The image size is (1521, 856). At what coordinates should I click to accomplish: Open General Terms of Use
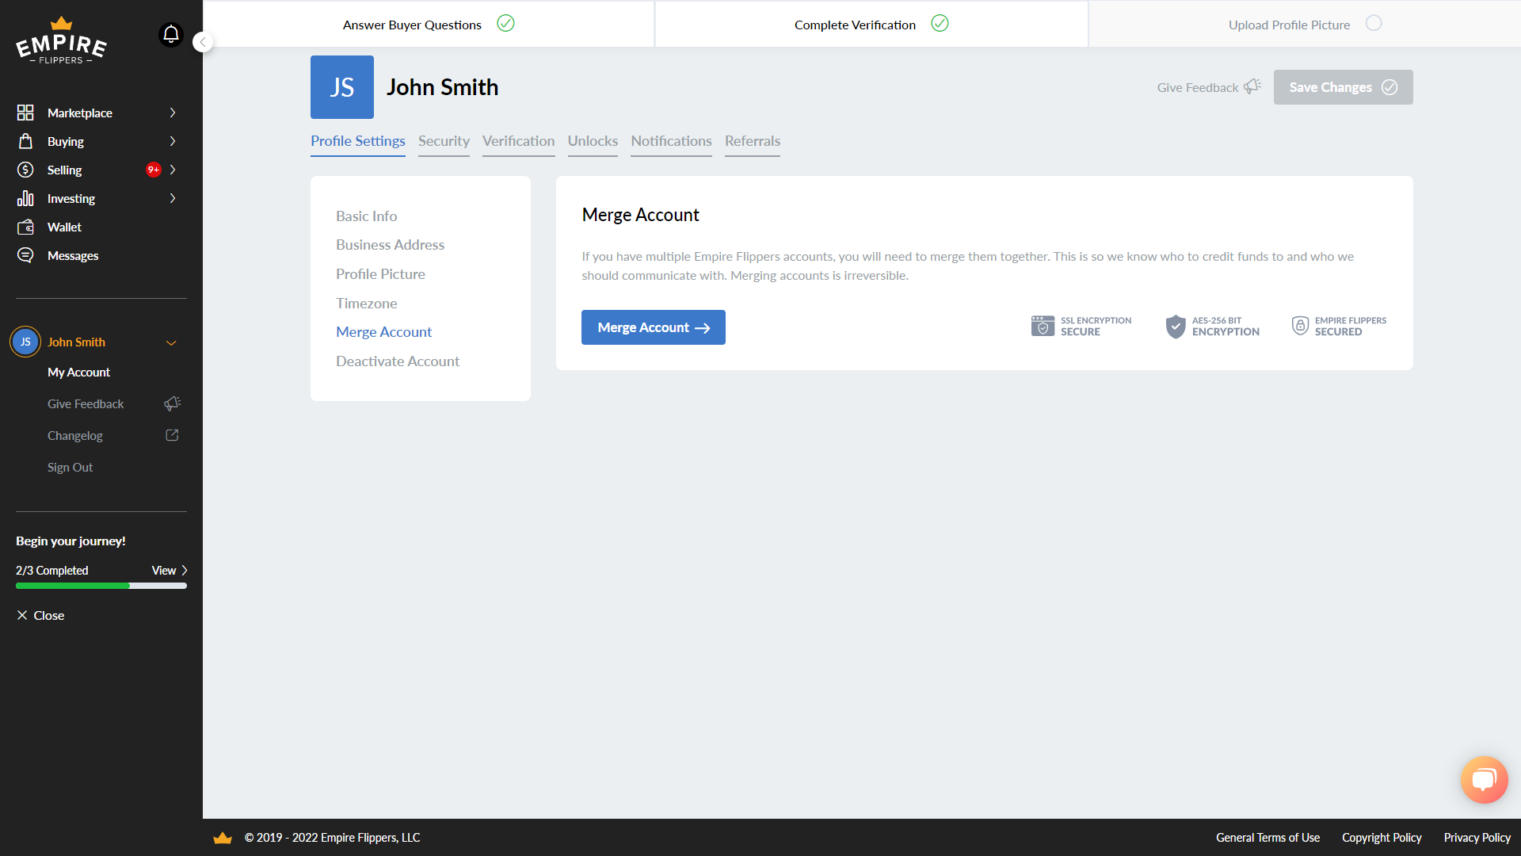(x=1267, y=838)
